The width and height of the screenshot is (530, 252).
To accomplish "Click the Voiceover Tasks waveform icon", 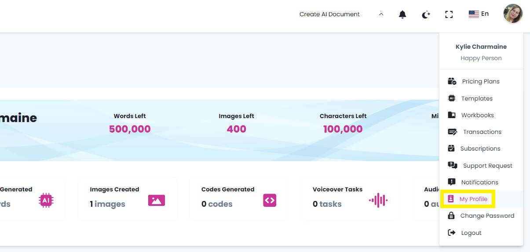I will pyautogui.click(x=378, y=201).
